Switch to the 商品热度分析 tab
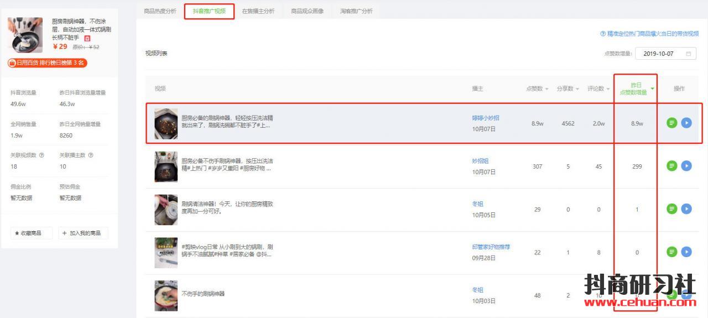 pos(160,11)
